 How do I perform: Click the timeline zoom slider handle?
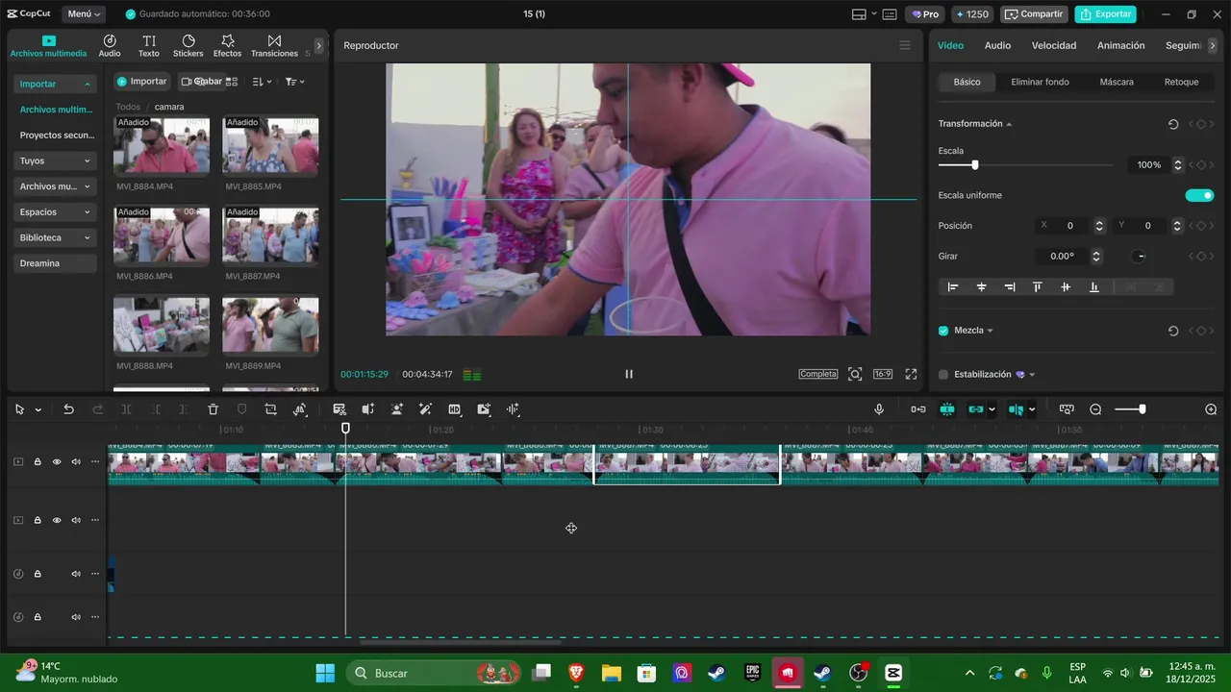click(x=1142, y=409)
